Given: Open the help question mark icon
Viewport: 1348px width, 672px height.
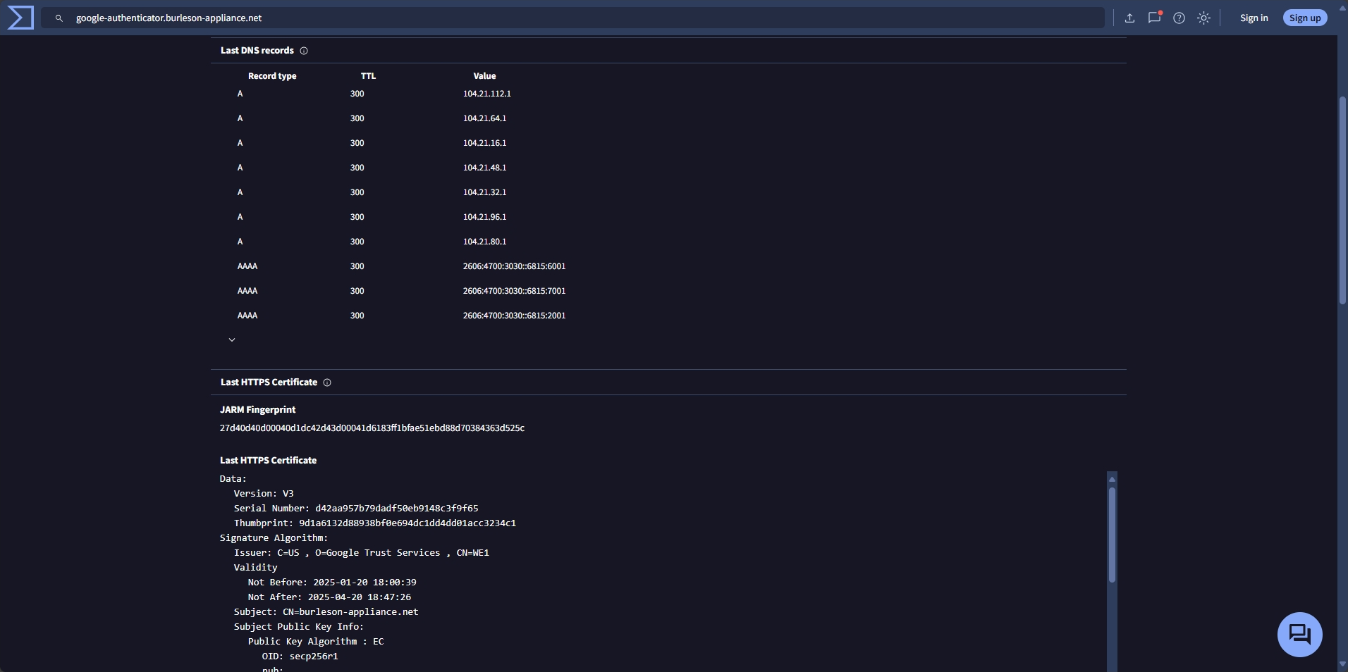Looking at the screenshot, I should coord(1179,18).
